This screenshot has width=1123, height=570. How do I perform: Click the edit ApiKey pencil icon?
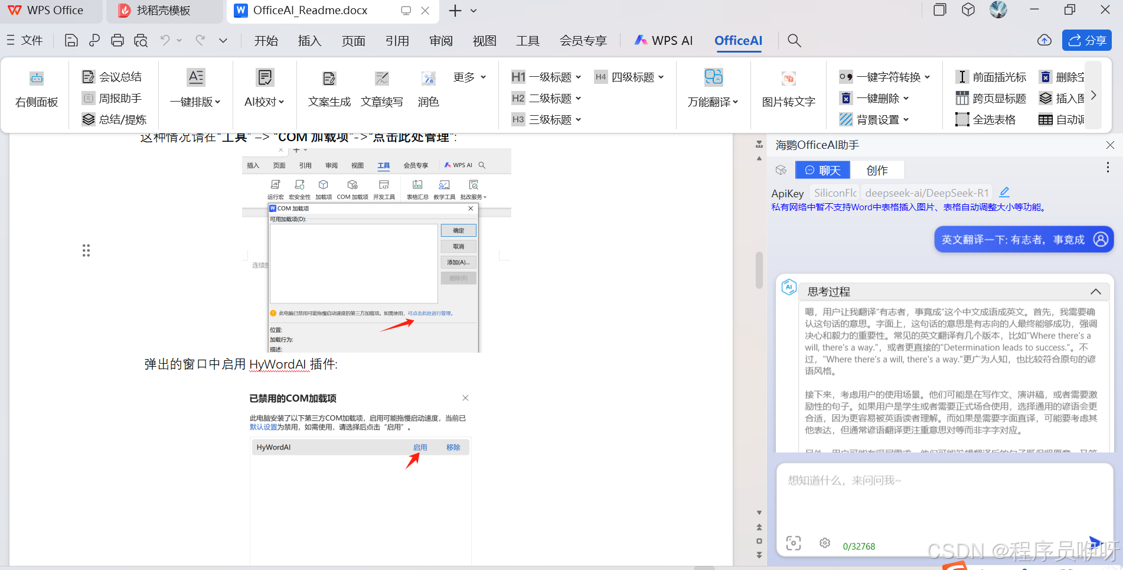pos(1004,192)
